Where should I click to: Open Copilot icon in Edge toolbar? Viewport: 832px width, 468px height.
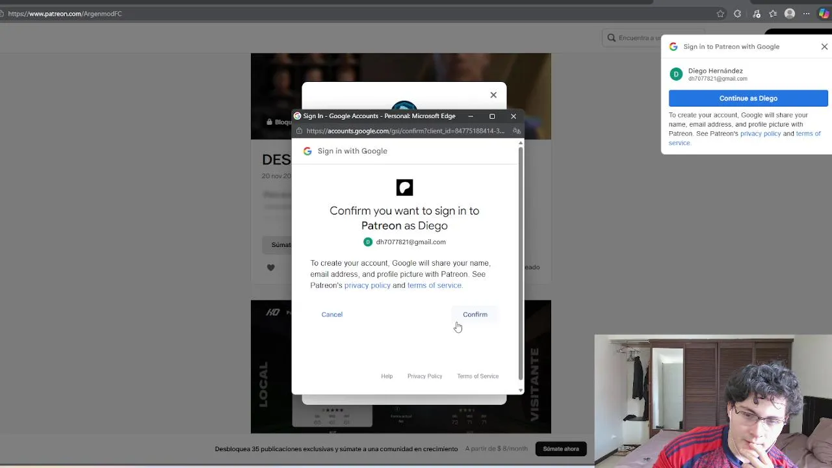pyautogui.click(x=824, y=14)
